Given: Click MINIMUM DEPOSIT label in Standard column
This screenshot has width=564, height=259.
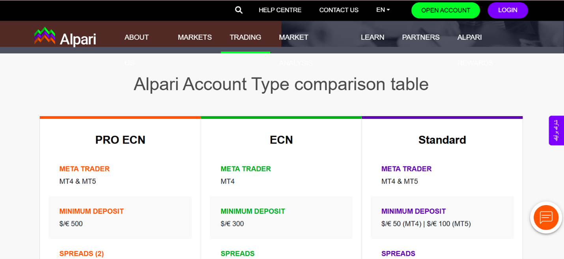Looking at the screenshot, I should coord(413,211).
